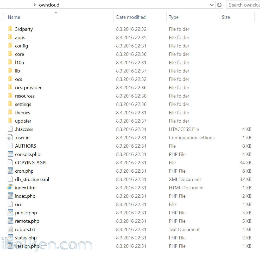
Task: Click the updater folder icon
Action: (10, 120)
